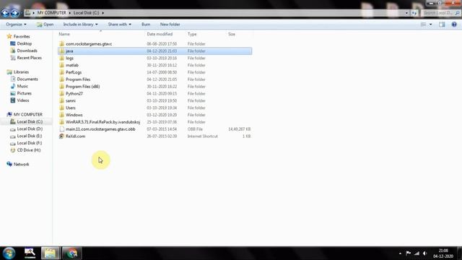Screen dimensions: 462x260
Task: Click the change view icon
Action: pyautogui.click(x=424, y=25)
